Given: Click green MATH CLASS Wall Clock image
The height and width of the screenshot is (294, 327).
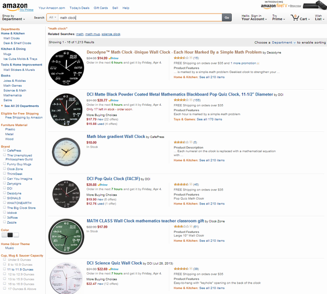Looking at the screenshot, I should pyautogui.click(x=66, y=237).
